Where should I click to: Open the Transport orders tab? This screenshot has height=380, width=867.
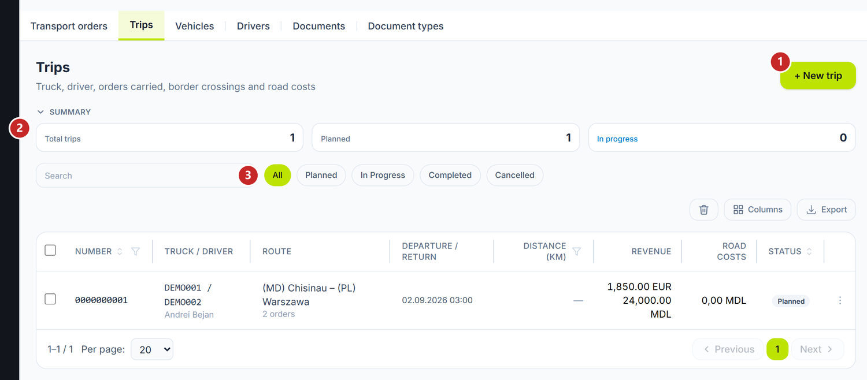coord(69,26)
